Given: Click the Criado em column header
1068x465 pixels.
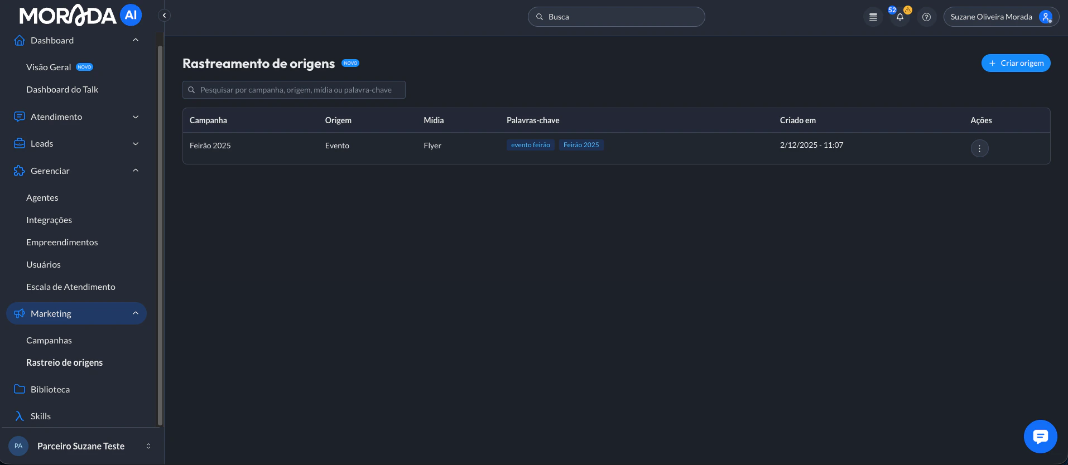Looking at the screenshot, I should pyautogui.click(x=798, y=120).
